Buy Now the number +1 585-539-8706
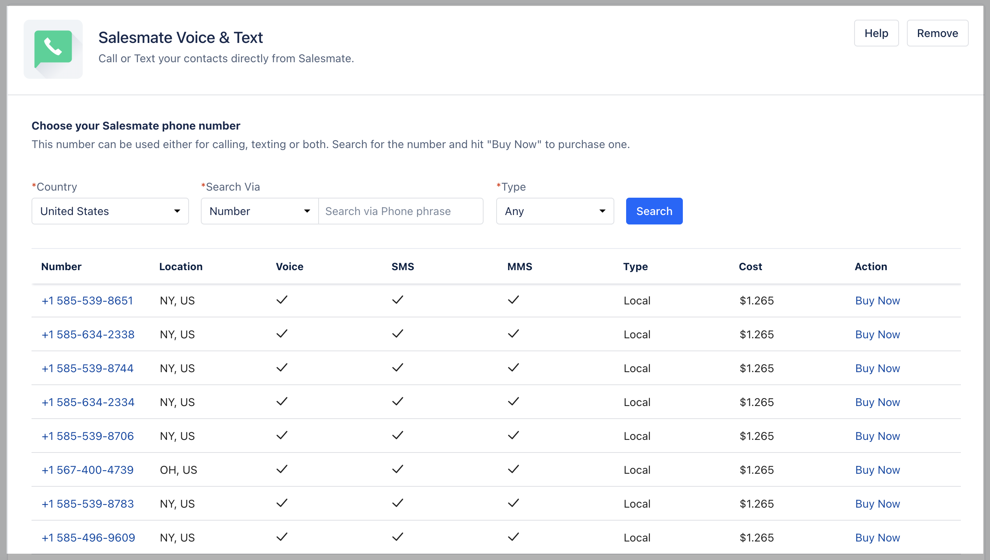The width and height of the screenshot is (990, 560). tap(877, 436)
